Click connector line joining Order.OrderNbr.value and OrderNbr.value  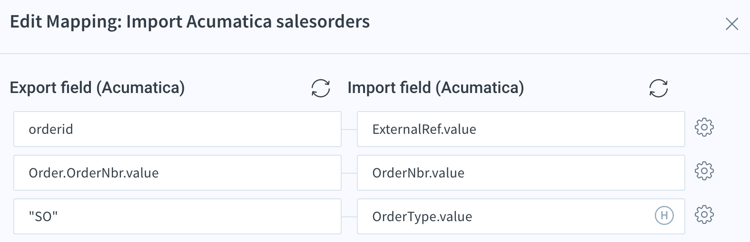(x=349, y=173)
